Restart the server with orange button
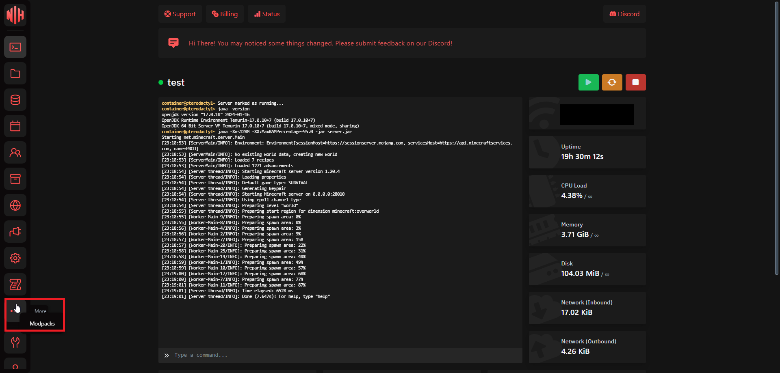This screenshot has width=780, height=373. 612,82
